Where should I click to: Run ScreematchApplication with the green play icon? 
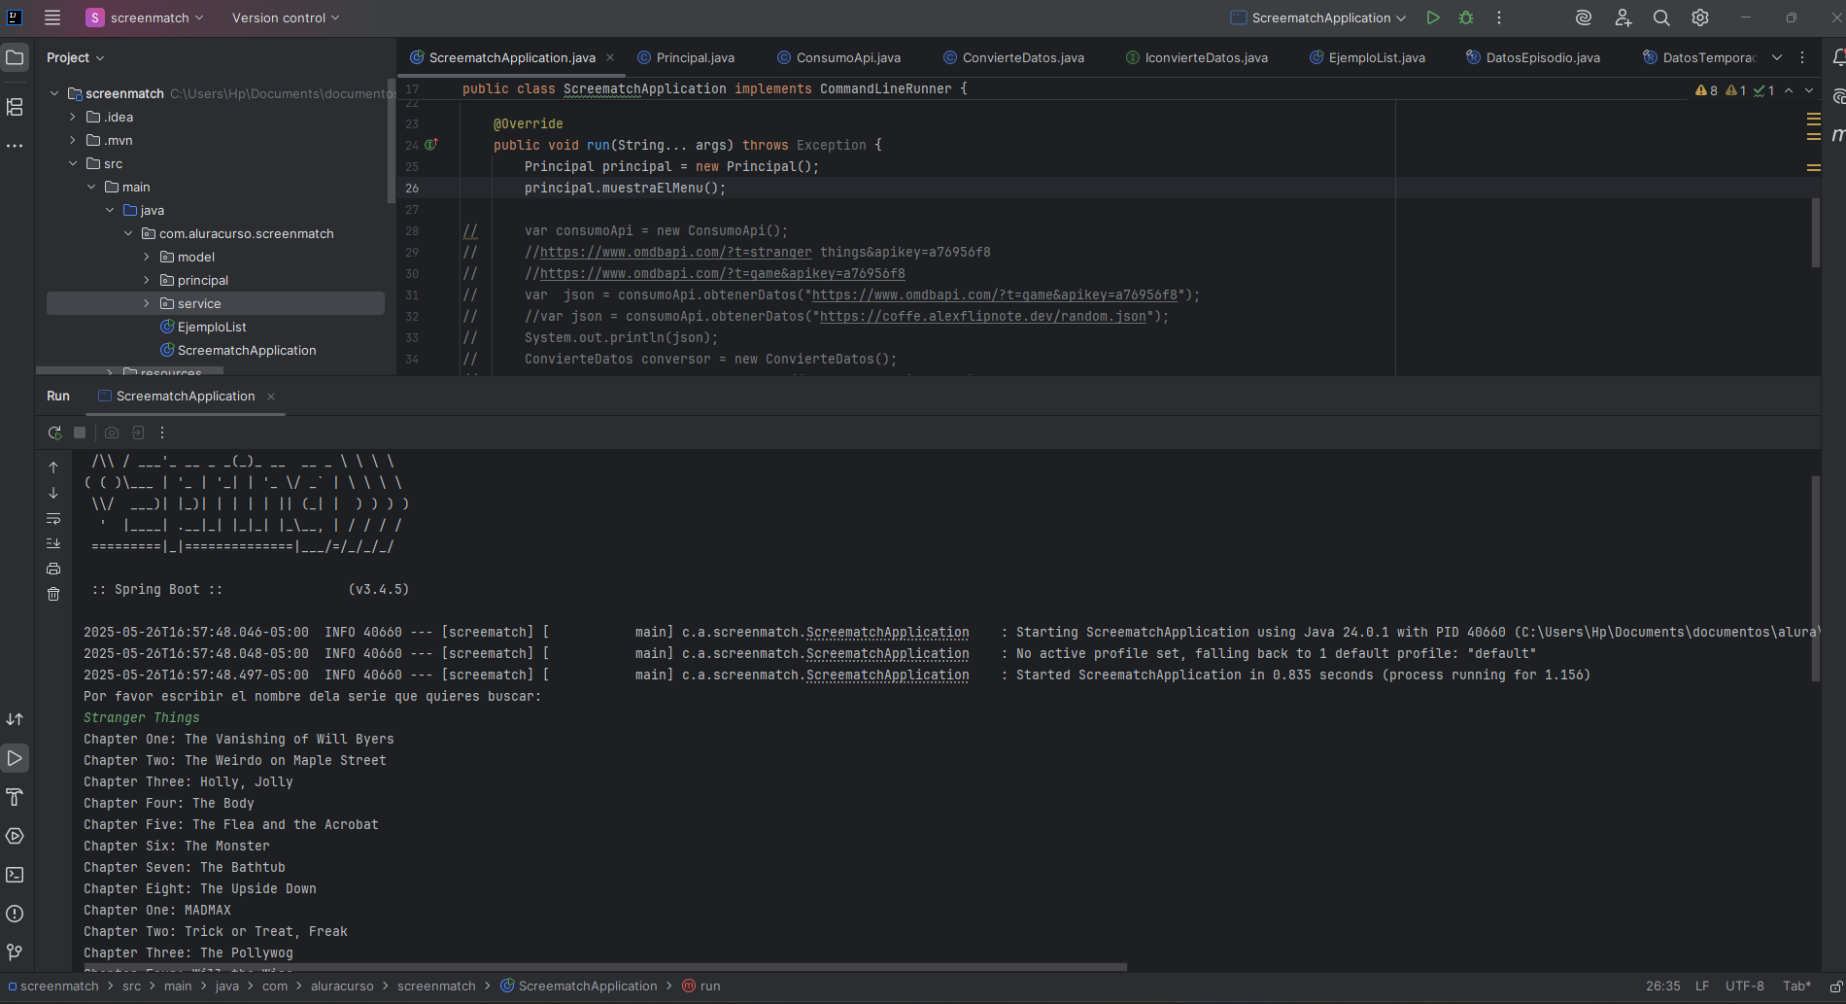1433,17
